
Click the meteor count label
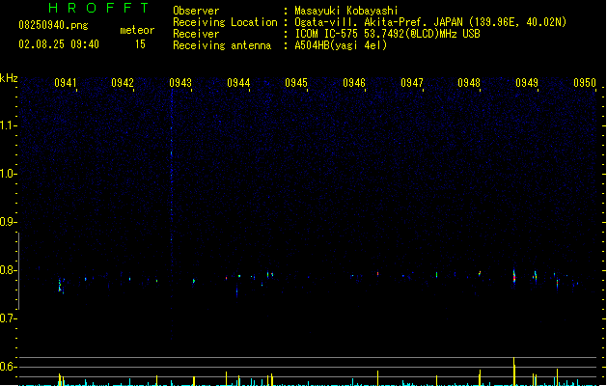pyautogui.click(x=137, y=30)
